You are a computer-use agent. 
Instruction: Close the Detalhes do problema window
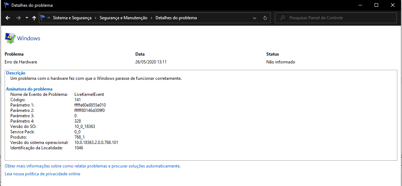(x=392, y=5)
